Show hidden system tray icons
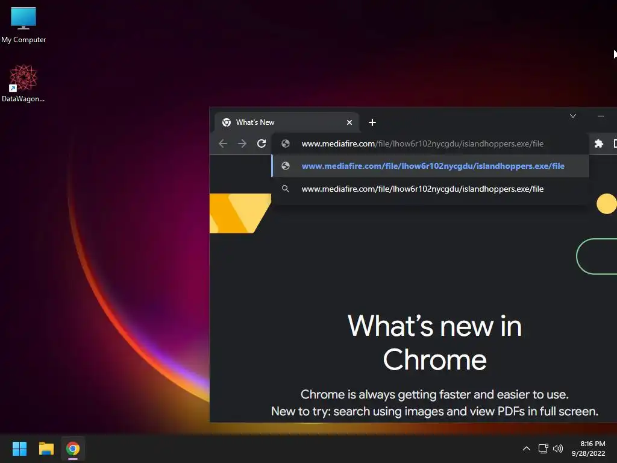This screenshot has height=463, width=617. [526, 449]
